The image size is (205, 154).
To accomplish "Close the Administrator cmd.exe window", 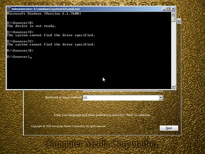I will click(173, 9).
